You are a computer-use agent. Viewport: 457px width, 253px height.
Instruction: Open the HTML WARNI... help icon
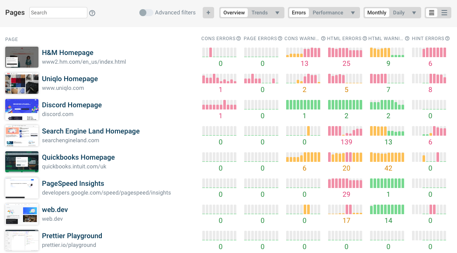coord(407,38)
